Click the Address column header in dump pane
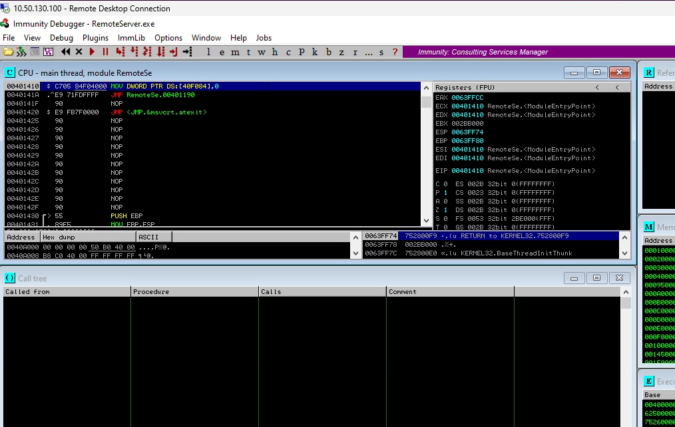 pos(22,237)
